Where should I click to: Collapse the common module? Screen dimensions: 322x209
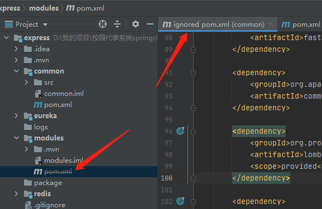click(16, 71)
